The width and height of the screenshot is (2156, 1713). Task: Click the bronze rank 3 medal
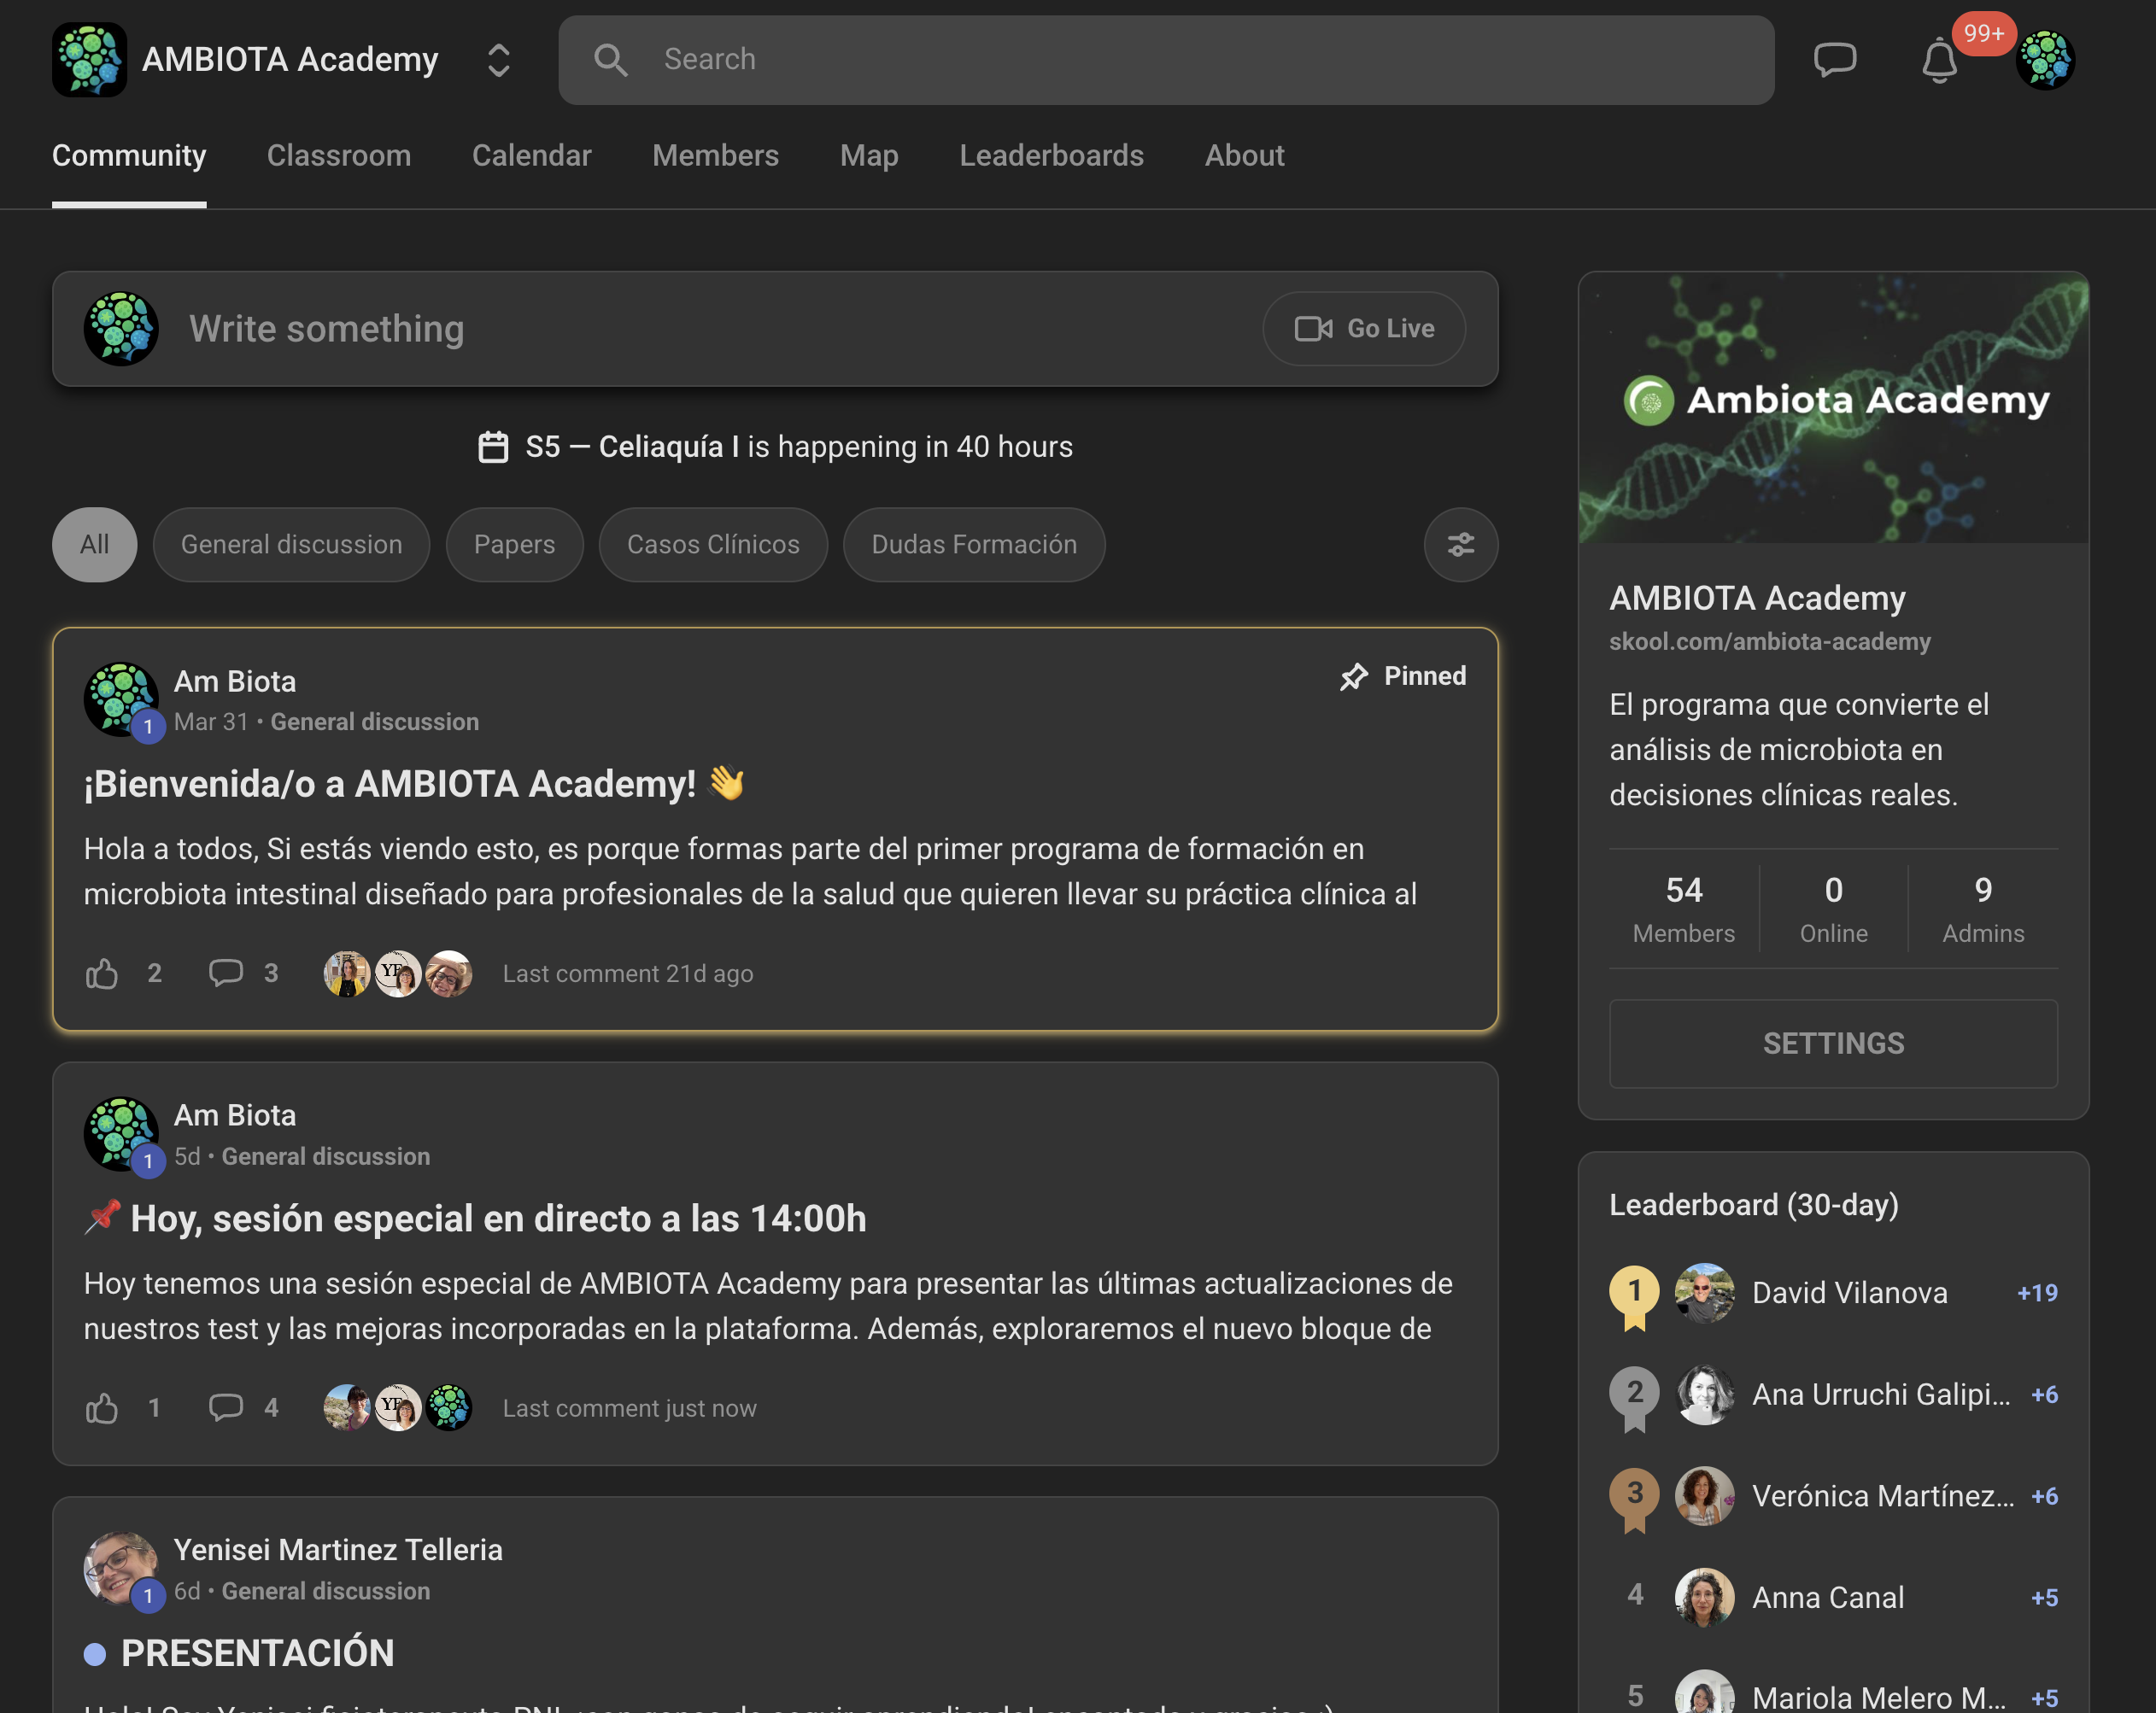[x=1634, y=1500]
